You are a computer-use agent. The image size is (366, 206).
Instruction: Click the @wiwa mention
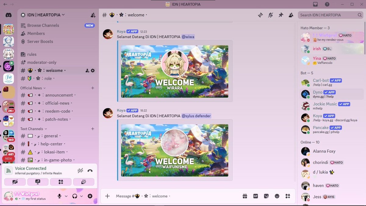188,37
